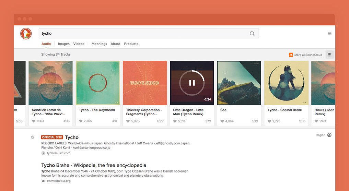The image size is (349, 191).
Task: Click checkmark icon beside Official Site result
Action: coord(33,137)
